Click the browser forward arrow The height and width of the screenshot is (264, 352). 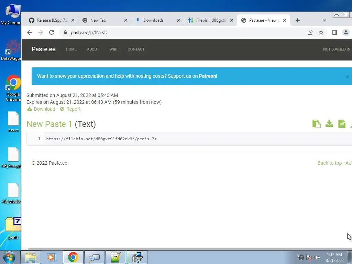(41, 32)
